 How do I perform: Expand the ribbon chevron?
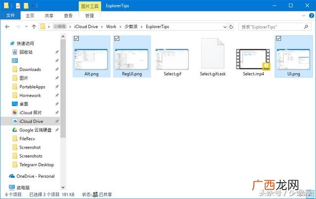point(304,15)
